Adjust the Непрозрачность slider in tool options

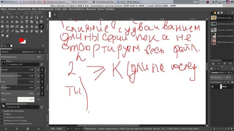pyautogui.click(x=21, y=57)
